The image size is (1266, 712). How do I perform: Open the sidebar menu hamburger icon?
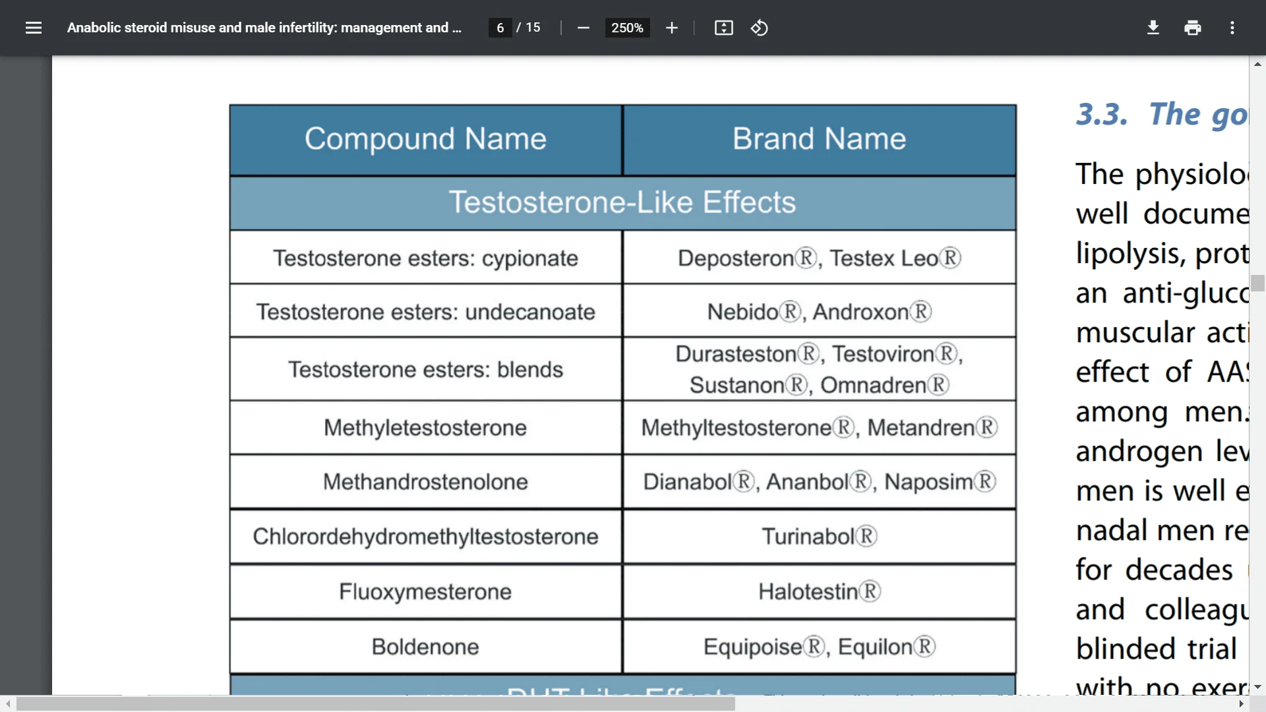34,28
